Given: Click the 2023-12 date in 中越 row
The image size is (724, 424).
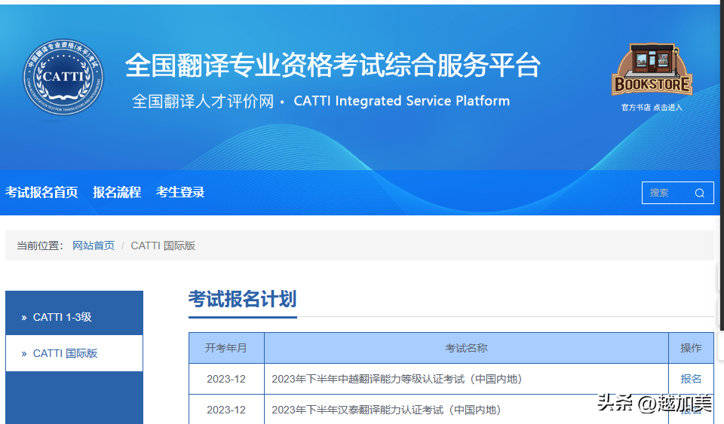Looking at the screenshot, I should (226, 379).
